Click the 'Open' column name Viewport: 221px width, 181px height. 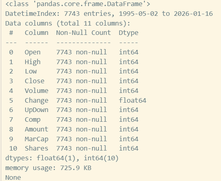(33, 52)
